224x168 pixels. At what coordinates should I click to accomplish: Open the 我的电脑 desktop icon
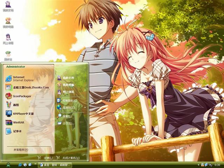pyautogui.click(x=8, y=23)
